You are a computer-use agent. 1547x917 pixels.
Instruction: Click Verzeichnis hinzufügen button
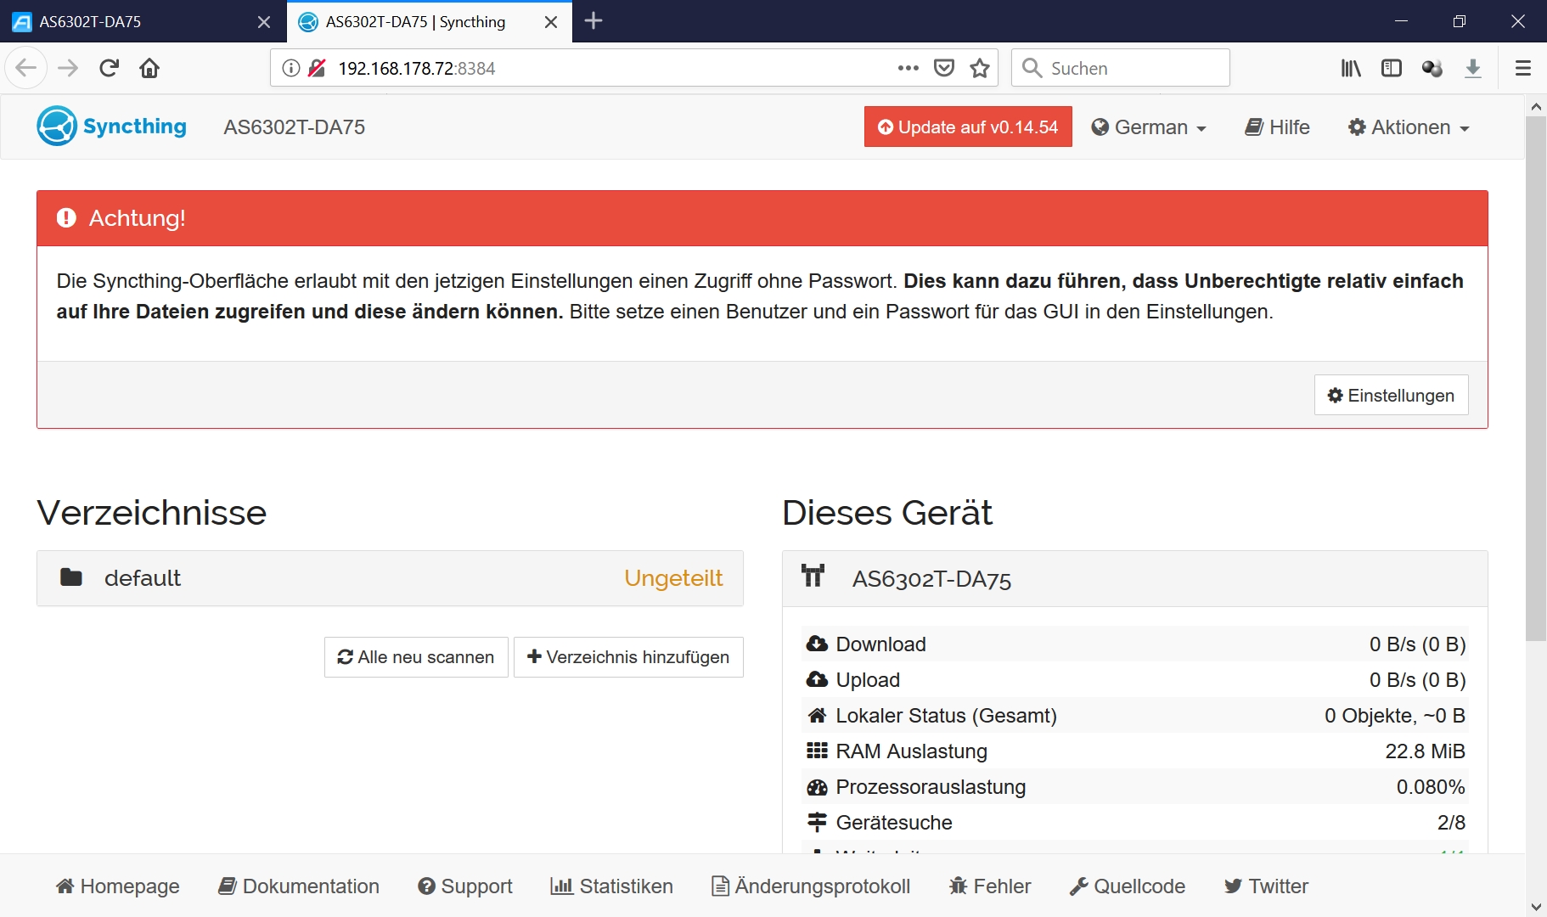(x=628, y=657)
